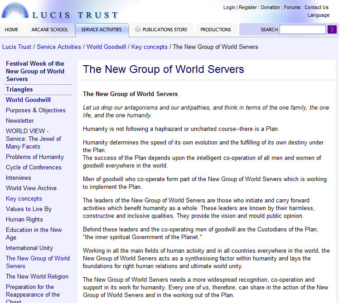Image resolution: width=343 pixels, height=303 pixels.
Task: Click the italic quote starting 'Let us drop'
Action: click(206, 111)
